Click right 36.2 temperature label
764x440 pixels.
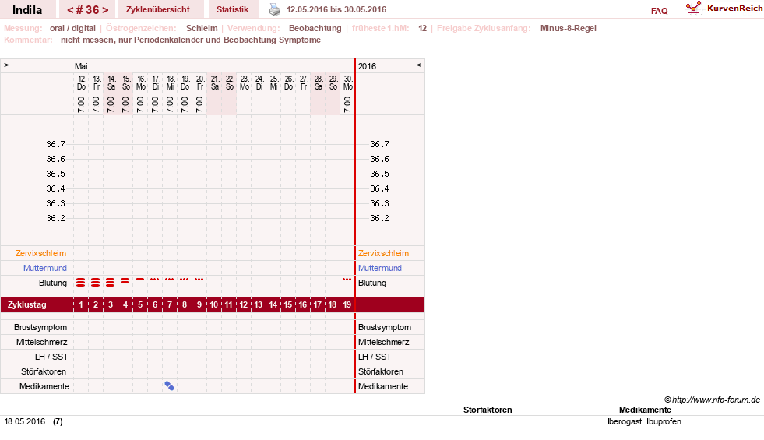pyautogui.click(x=379, y=218)
